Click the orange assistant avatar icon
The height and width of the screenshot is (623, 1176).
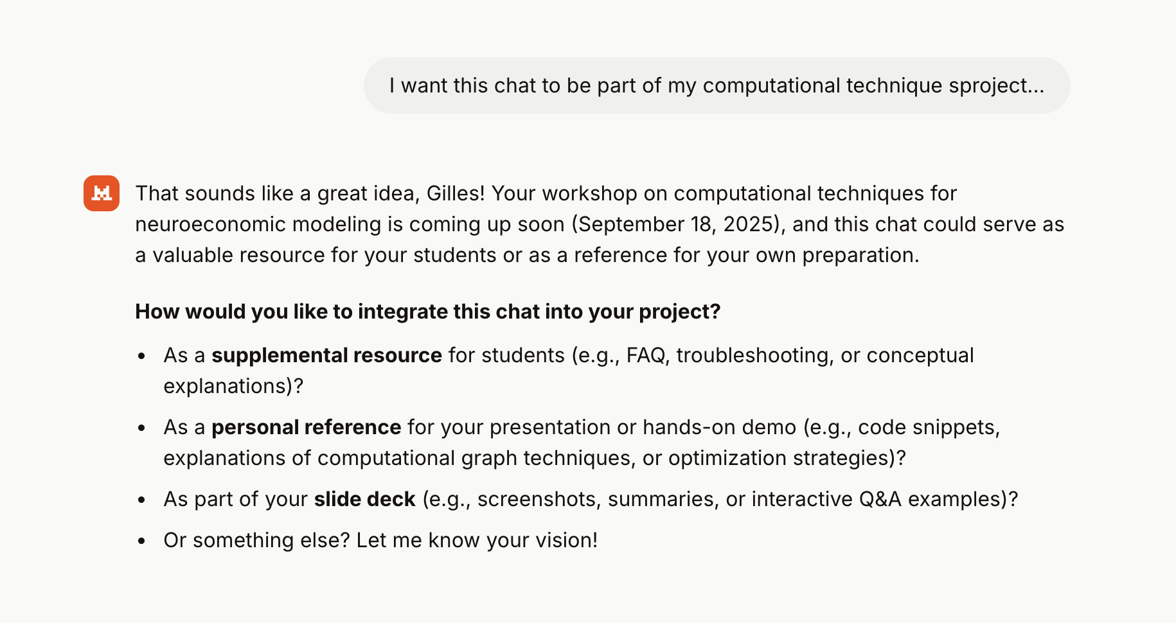point(102,193)
